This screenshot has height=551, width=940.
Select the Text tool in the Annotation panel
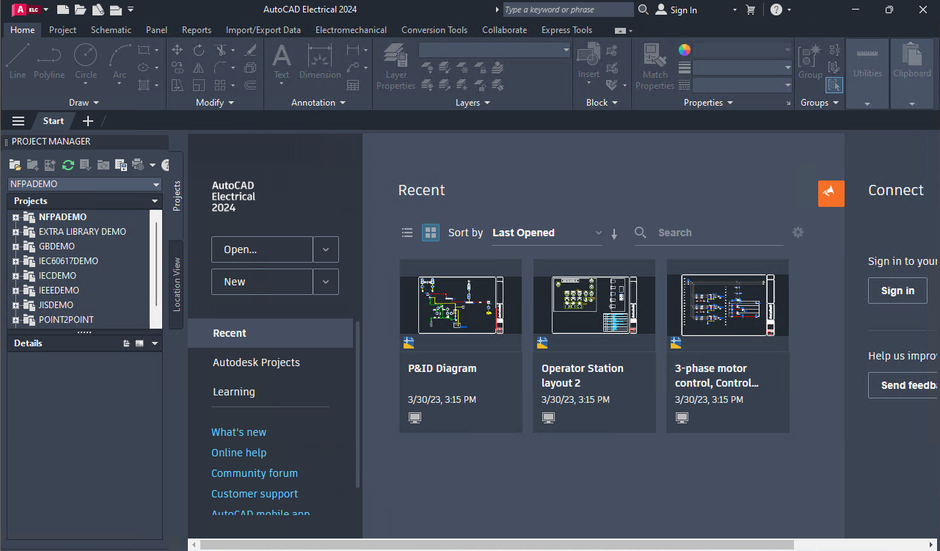[282, 60]
